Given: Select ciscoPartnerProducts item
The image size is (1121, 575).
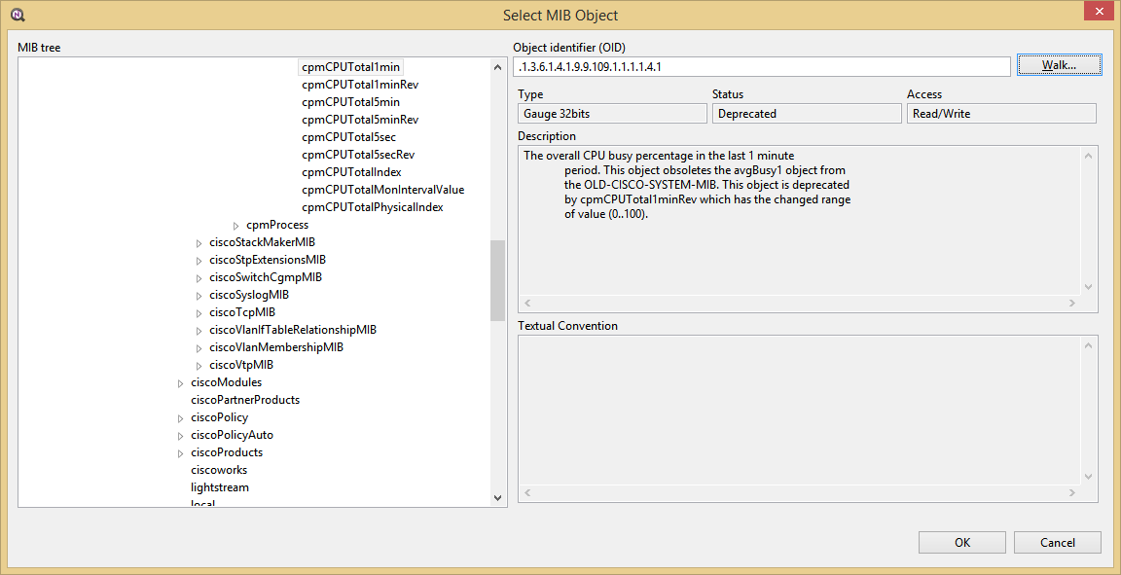Looking at the screenshot, I should click(x=244, y=400).
